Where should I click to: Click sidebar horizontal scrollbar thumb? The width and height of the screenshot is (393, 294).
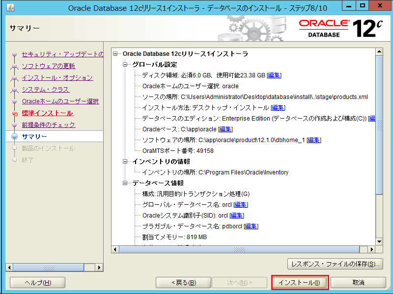click(x=49, y=268)
